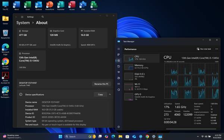Open File Explorer from the taskbar
Viewport: 224px width, 140px height.
(120, 137)
